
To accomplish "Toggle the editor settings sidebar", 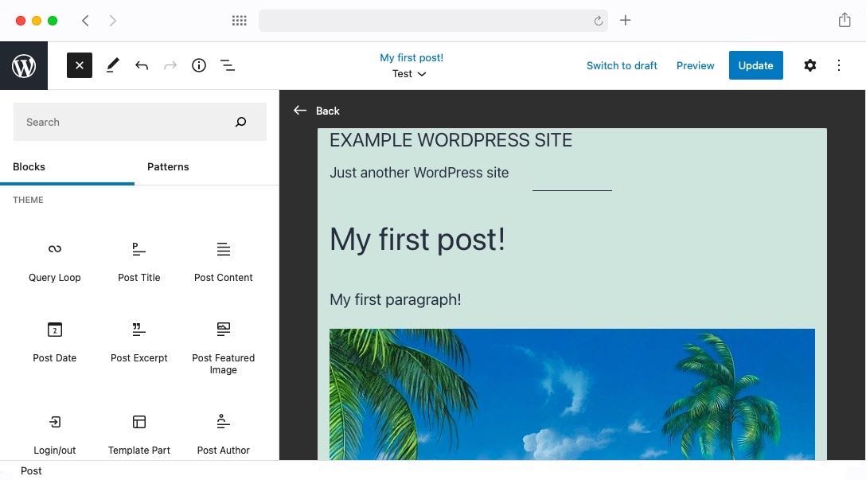I will (x=809, y=65).
